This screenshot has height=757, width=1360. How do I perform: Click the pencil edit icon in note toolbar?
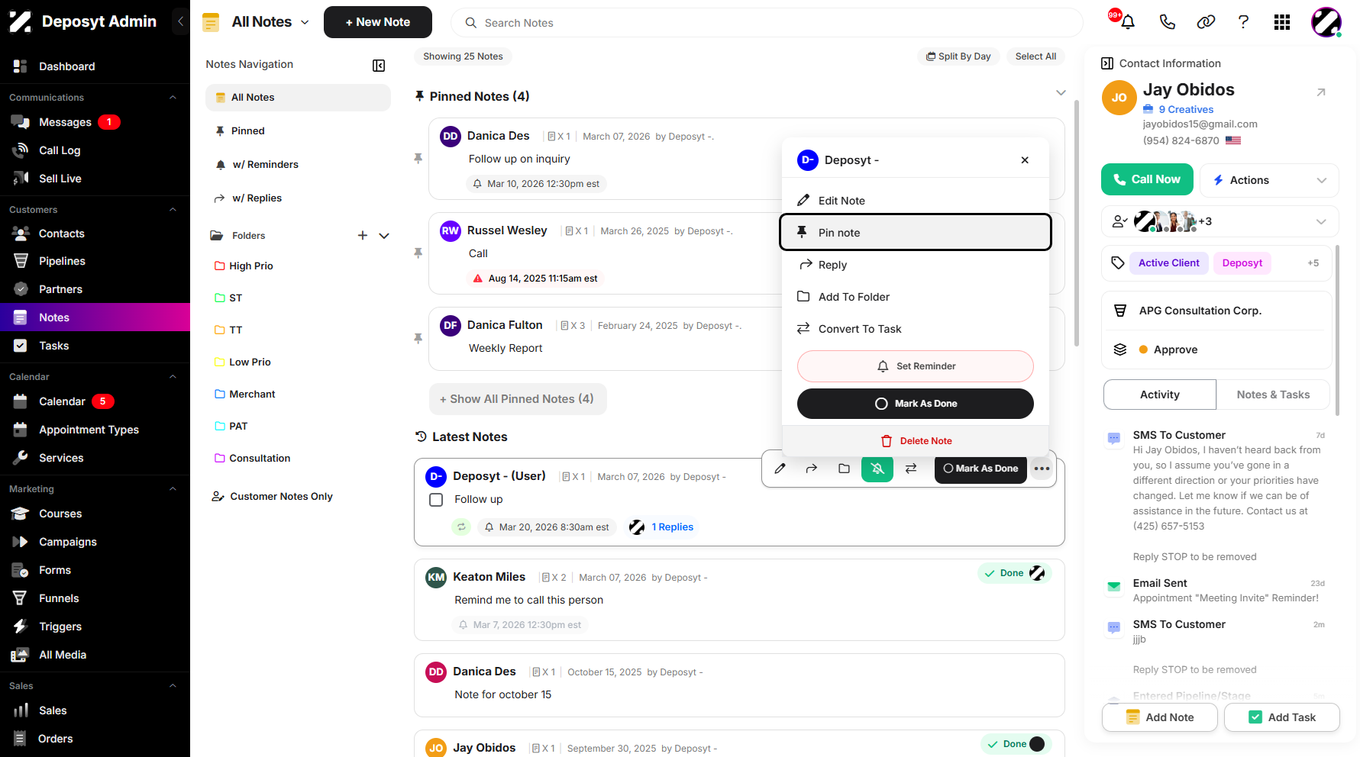point(780,469)
